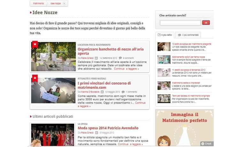Open the 9 commenti text
The image size is (230, 147).
[x=128, y=58]
